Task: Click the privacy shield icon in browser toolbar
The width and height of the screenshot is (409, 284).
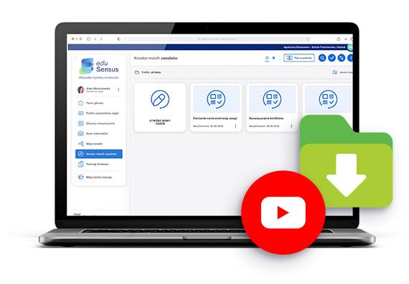Action: (x=118, y=39)
